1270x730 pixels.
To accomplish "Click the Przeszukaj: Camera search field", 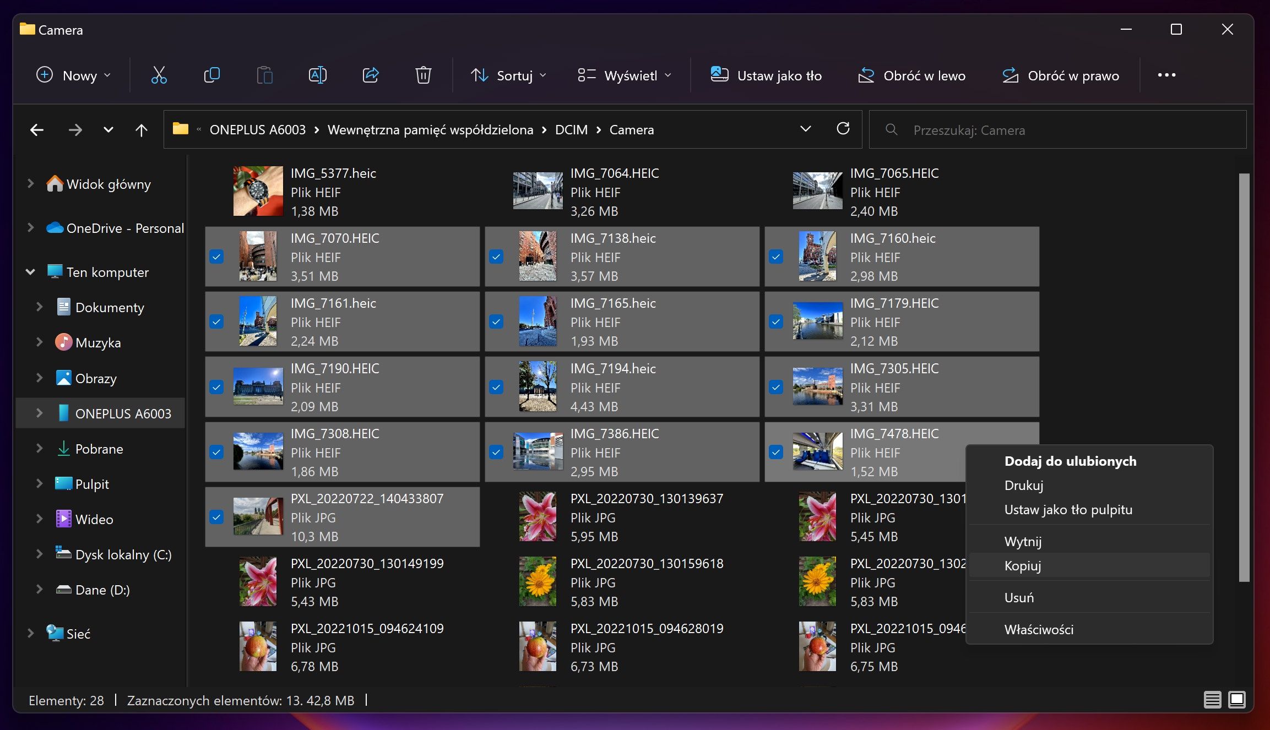I will [x=1057, y=129].
